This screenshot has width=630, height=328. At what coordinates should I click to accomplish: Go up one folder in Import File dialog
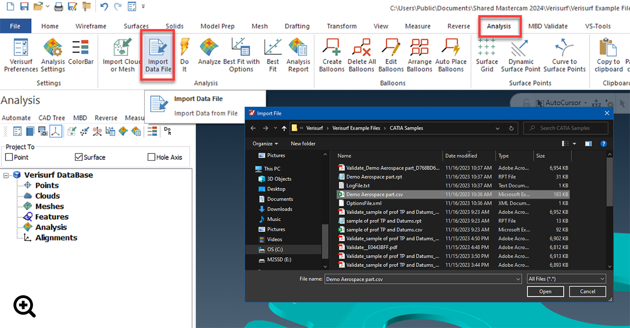(284, 128)
